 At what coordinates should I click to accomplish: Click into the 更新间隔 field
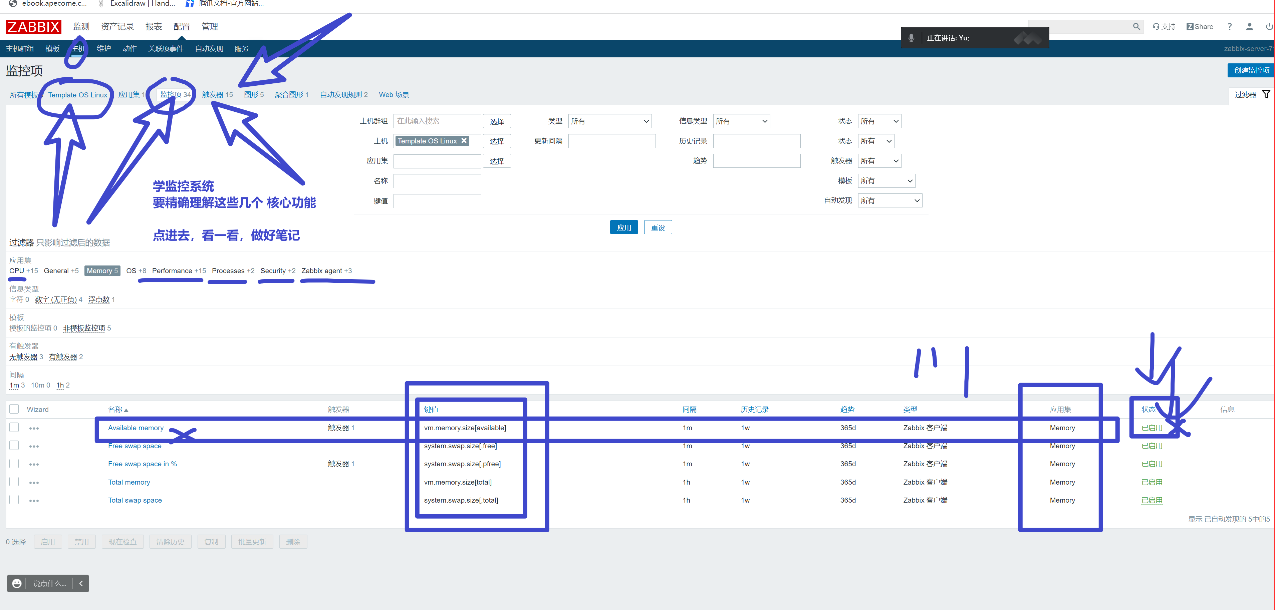pos(612,141)
